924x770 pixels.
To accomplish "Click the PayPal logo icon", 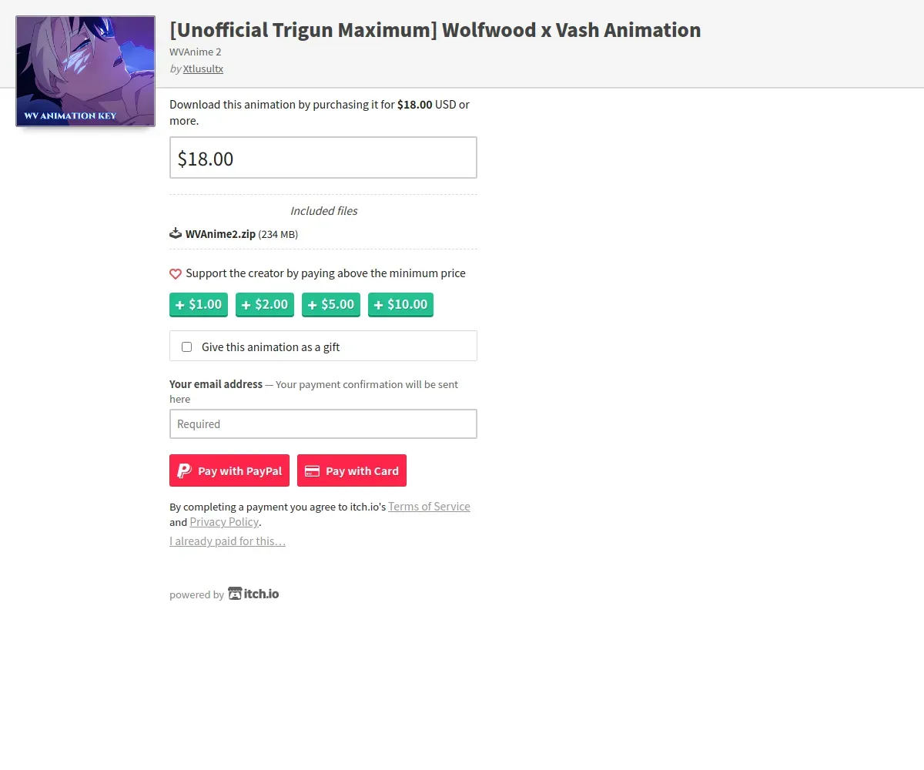I will click(x=184, y=470).
